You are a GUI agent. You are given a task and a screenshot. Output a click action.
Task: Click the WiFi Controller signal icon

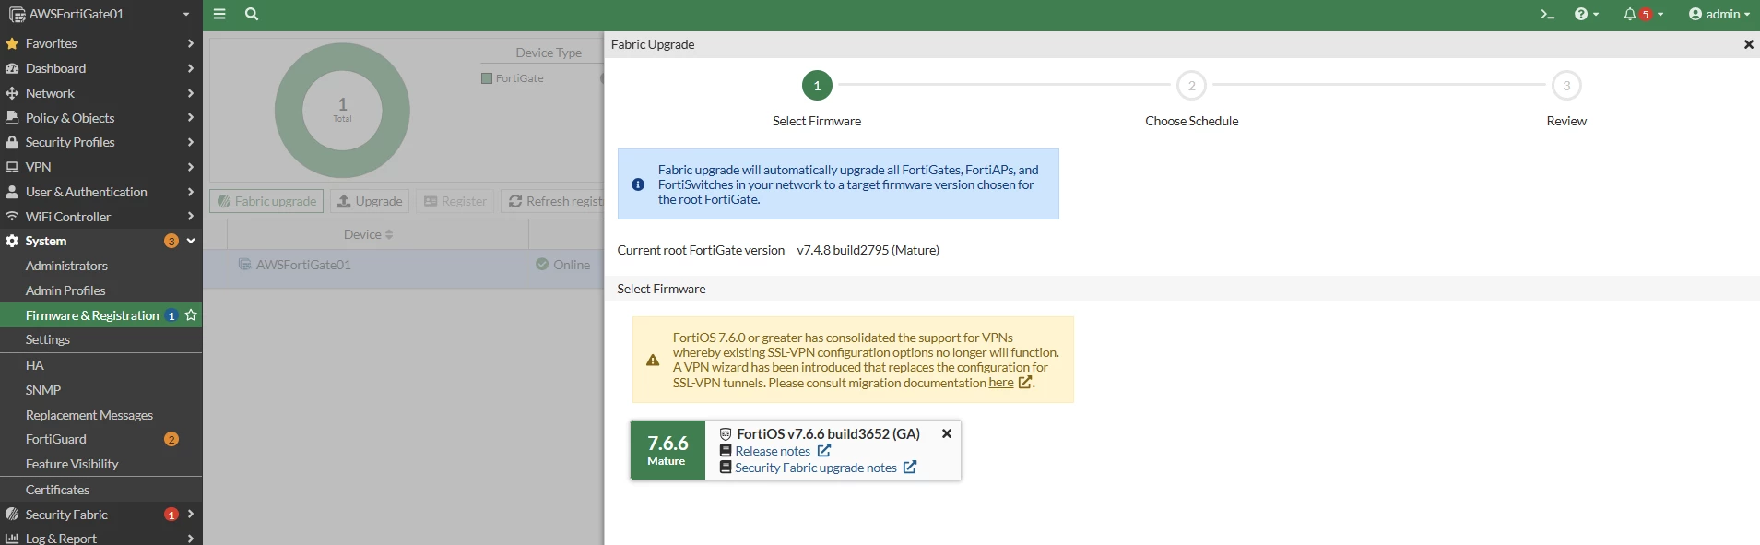(x=12, y=217)
